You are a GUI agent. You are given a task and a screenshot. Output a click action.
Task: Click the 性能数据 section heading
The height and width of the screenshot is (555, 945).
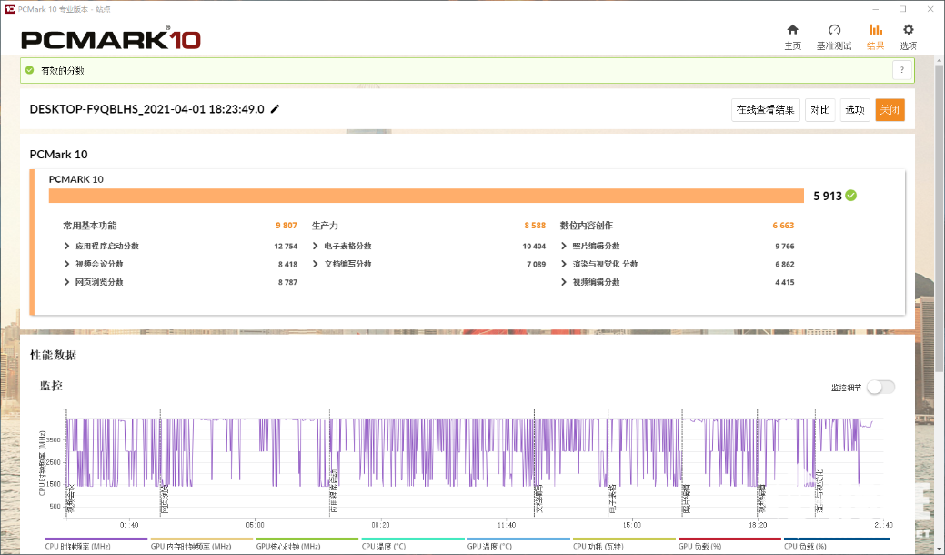[53, 355]
